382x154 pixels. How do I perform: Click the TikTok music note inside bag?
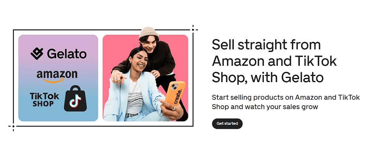coord(75,101)
